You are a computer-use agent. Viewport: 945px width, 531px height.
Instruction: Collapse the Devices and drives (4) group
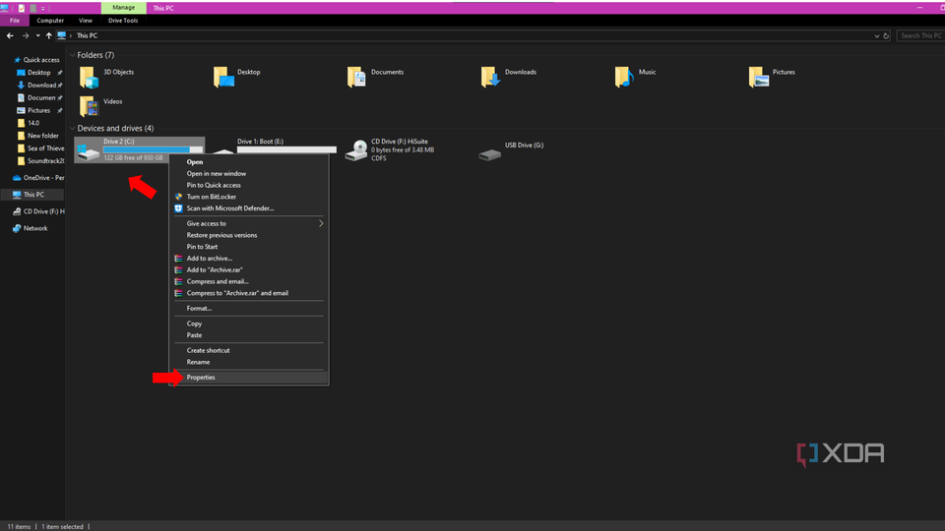(72, 128)
